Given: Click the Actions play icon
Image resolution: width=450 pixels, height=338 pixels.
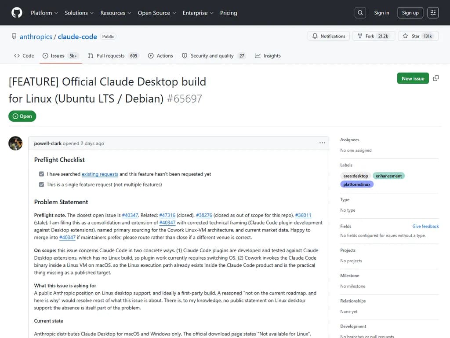Looking at the screenshot, I should pos(151,56).
